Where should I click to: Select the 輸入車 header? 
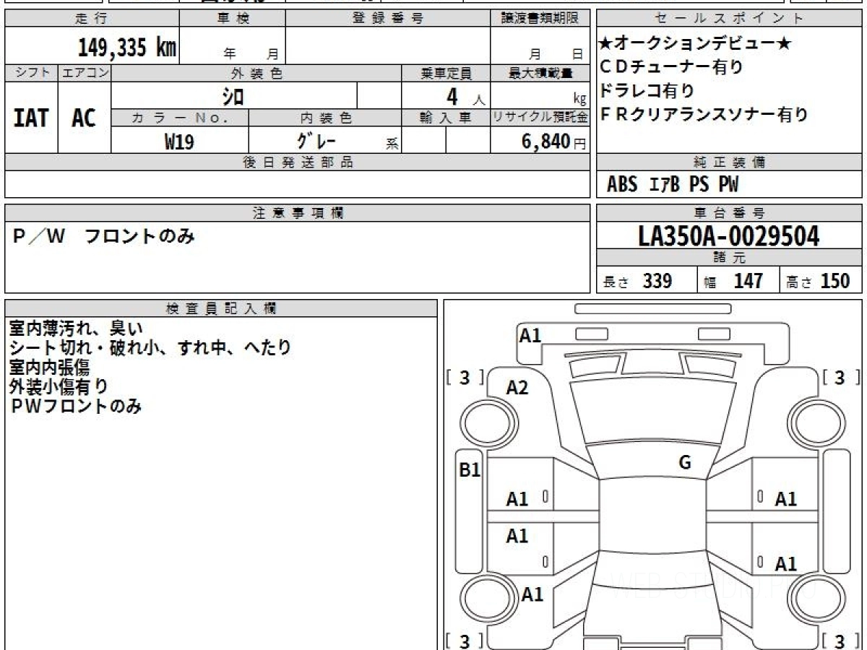click(446, 118)
